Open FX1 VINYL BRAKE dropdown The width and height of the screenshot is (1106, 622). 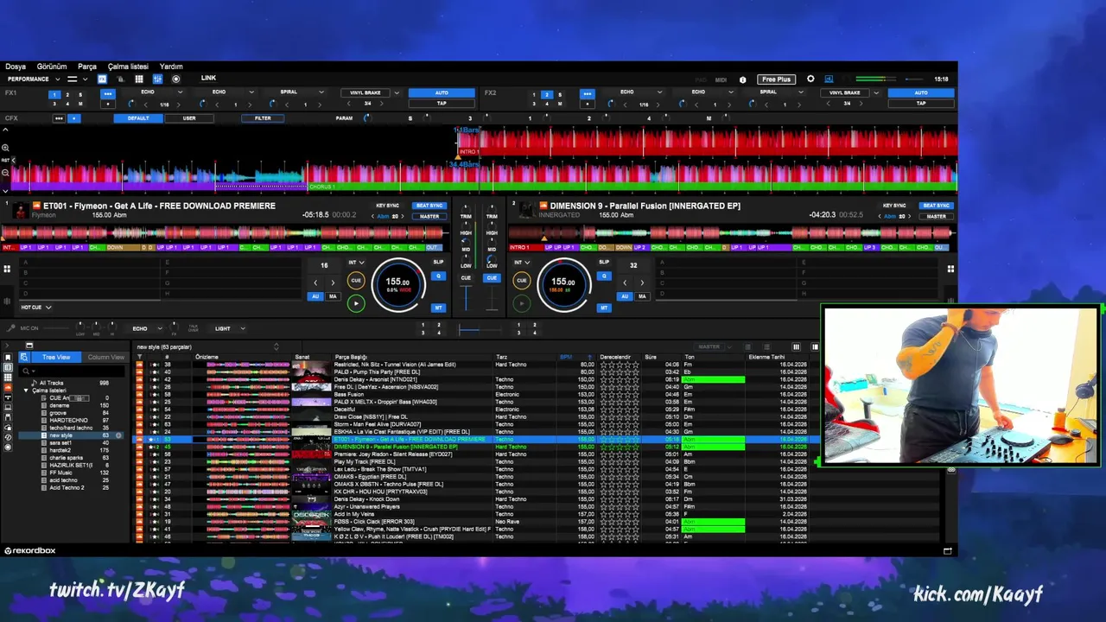[x=397, y=92]
